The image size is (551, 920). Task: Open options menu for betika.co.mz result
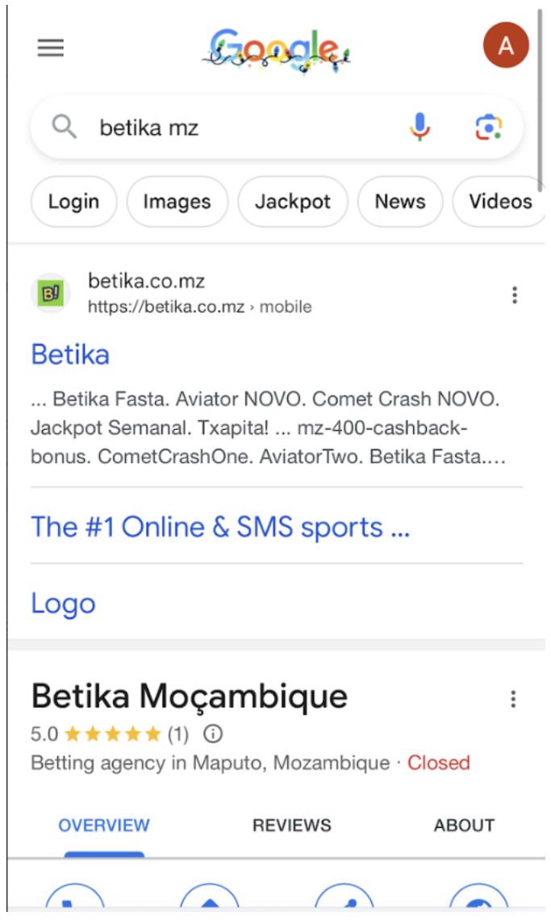pos(515,295)
